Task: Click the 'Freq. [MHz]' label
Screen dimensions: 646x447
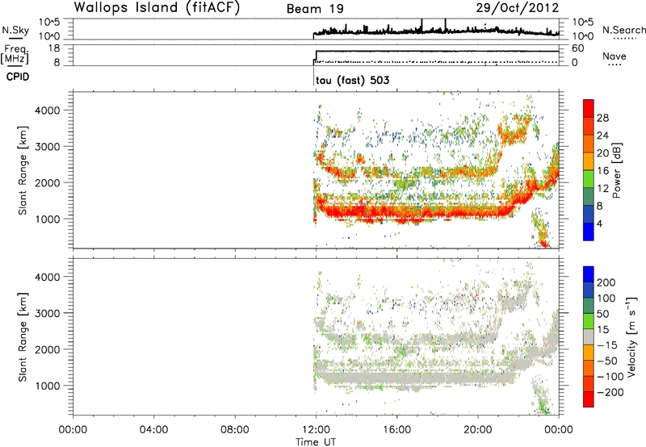Action: 15,54
